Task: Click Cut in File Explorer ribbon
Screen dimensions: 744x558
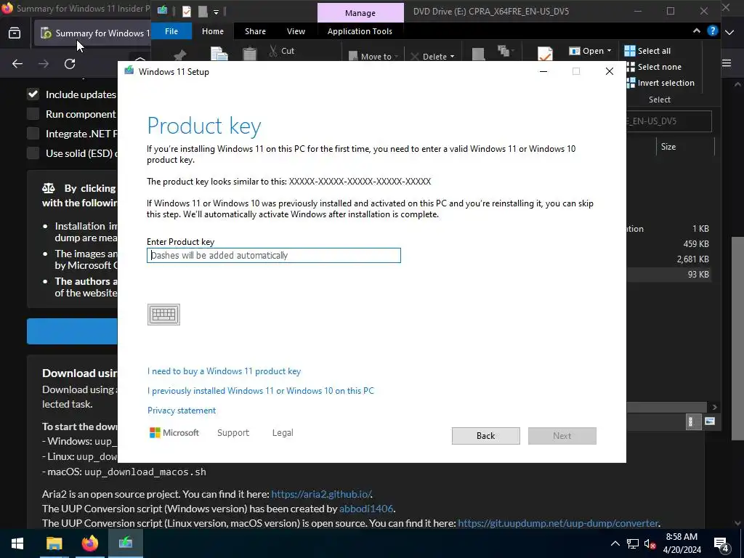Action: 282,51
